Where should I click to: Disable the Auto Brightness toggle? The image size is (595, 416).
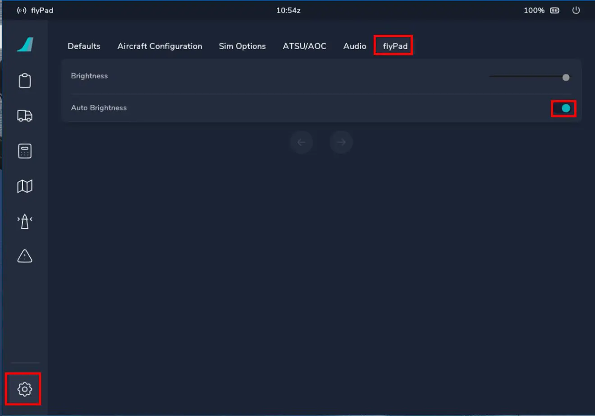click(x=563, y=109)
